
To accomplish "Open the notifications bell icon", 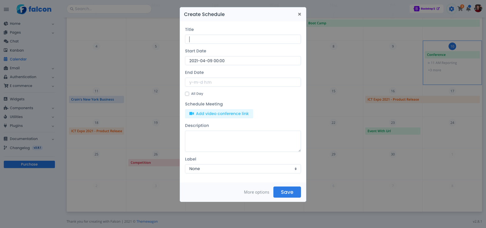I will [x=468, y=9].
